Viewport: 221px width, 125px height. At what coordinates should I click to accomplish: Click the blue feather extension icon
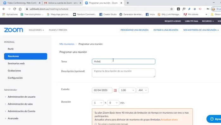[189, 9]
